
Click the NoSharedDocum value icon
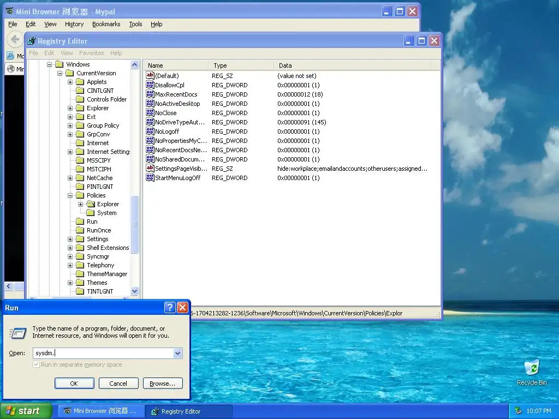pos(150,159)
